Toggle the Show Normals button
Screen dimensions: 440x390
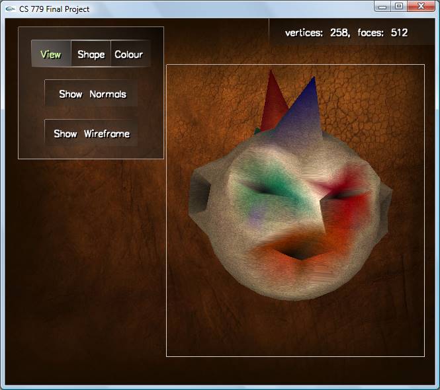tap(92, 94)
